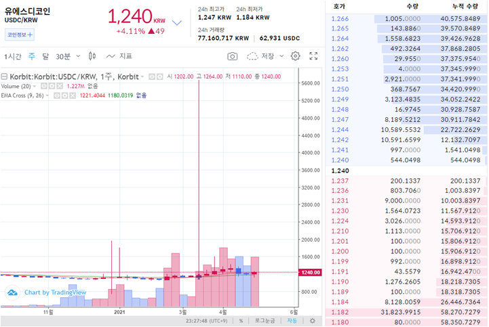Click the 코인정보 + button
Viewport: 489px width, 327px height.
(x=20, y=35)
